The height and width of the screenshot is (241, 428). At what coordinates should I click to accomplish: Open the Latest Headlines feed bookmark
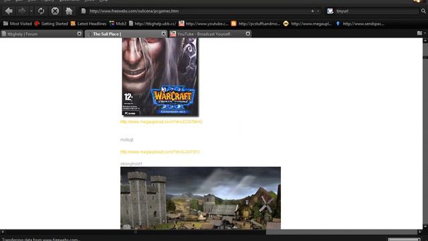pyautogui.click(x=88, y=24)
